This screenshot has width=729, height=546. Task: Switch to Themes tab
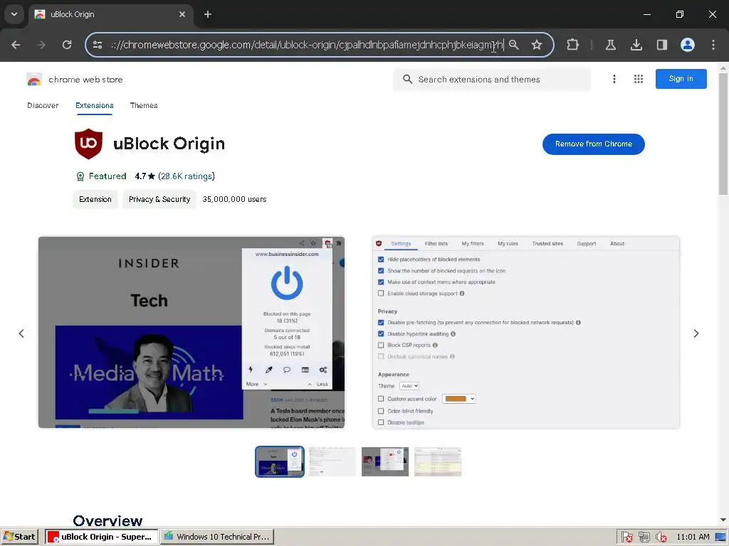coord(144,106)
